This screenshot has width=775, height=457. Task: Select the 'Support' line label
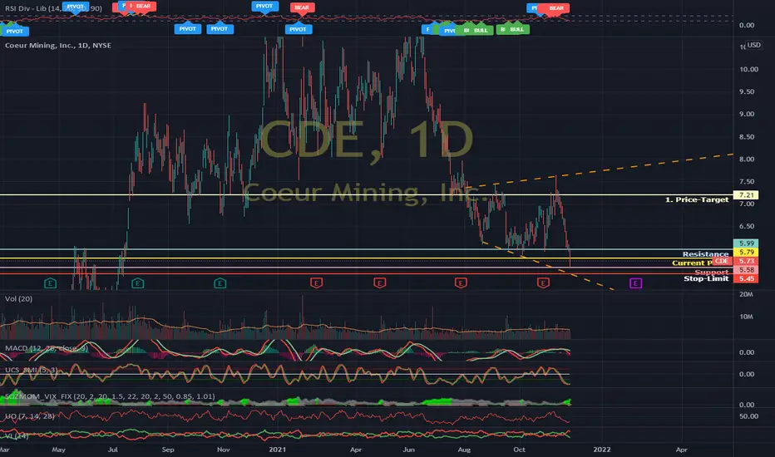[x=712, y=273]
